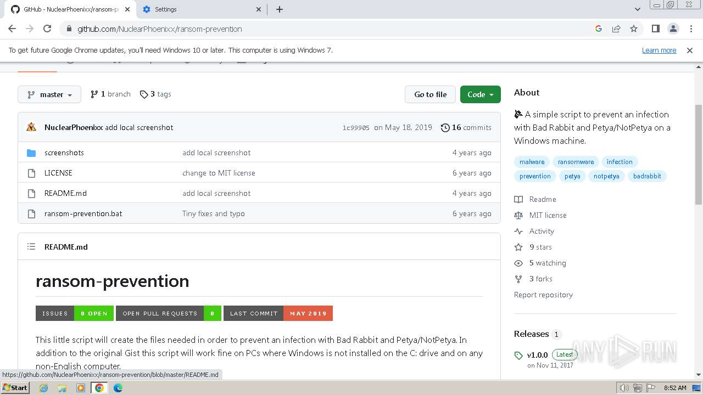Screen dimensions: 703x395
Task: Bookmark this page with star icon
Action: pos(634,29)
